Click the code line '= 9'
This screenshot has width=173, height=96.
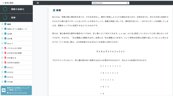click(102, 94)
